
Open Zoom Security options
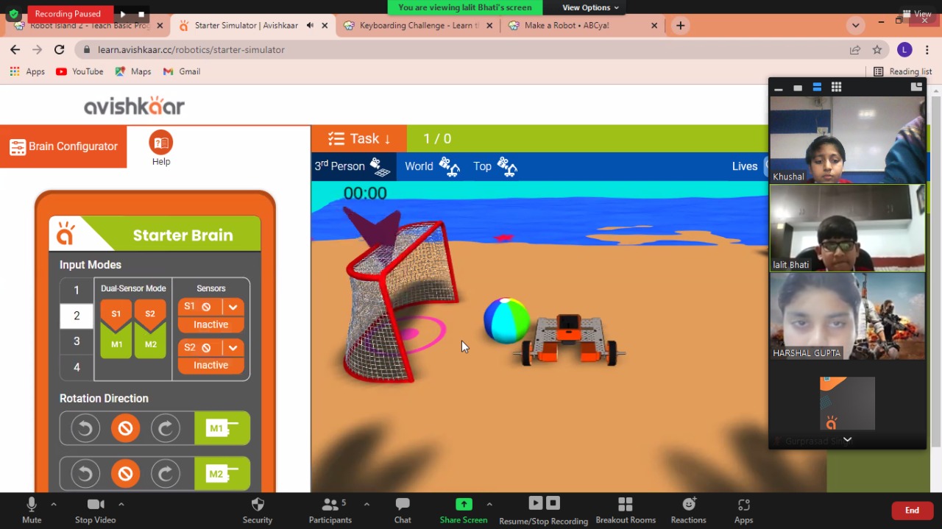point(258,510)
